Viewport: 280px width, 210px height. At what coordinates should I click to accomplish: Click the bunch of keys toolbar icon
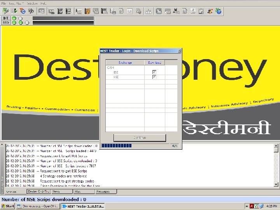coord(31,11)
